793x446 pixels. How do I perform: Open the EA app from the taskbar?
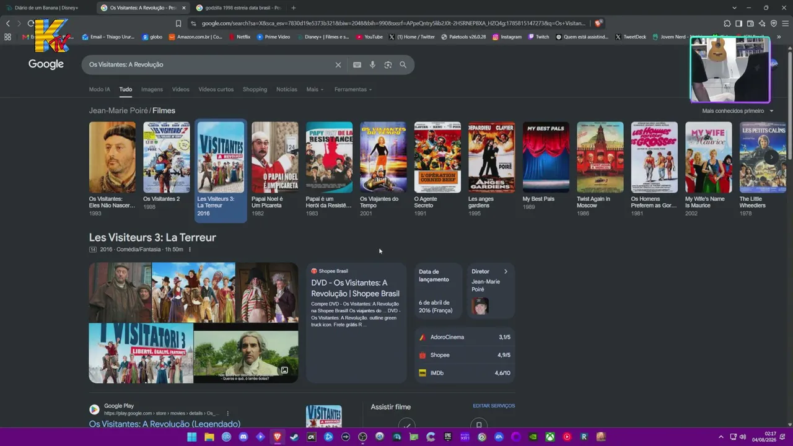tap(499, 437)
